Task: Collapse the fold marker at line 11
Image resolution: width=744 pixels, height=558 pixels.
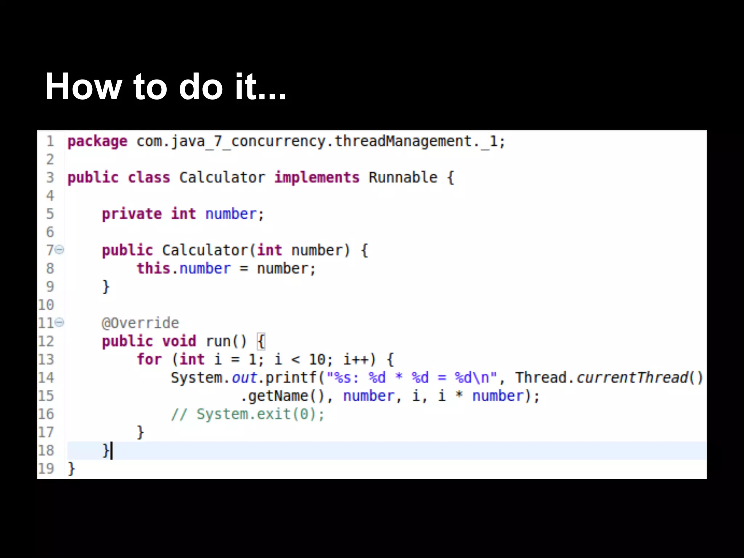Action: [60, 322]
